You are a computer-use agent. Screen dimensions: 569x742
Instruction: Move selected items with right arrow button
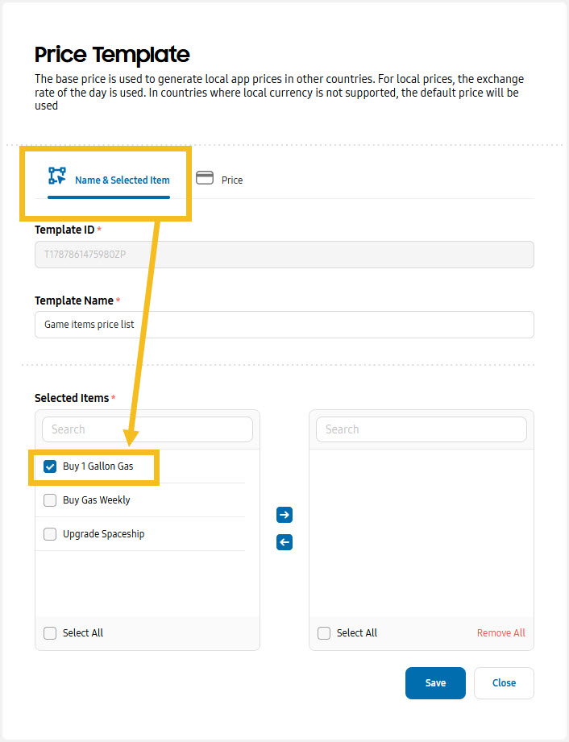coord(284,514)
